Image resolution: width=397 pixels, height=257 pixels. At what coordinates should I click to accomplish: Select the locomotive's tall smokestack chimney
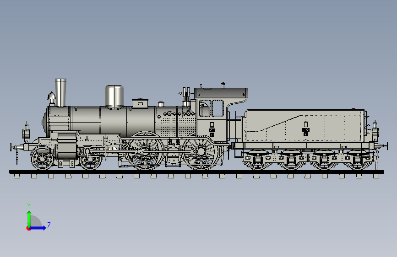(61, 92)
